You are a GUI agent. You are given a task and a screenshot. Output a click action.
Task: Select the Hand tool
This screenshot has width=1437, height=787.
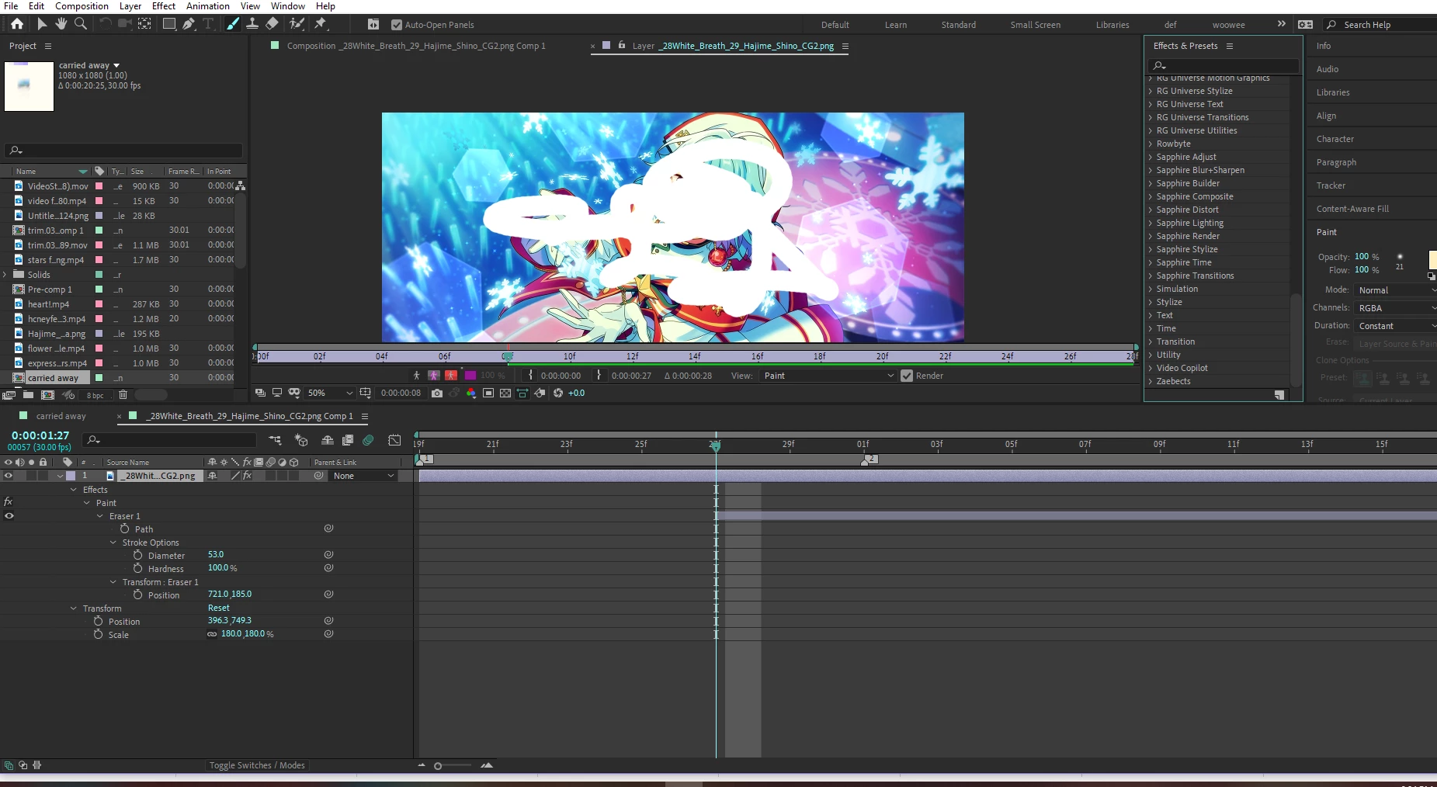(61, 24)
